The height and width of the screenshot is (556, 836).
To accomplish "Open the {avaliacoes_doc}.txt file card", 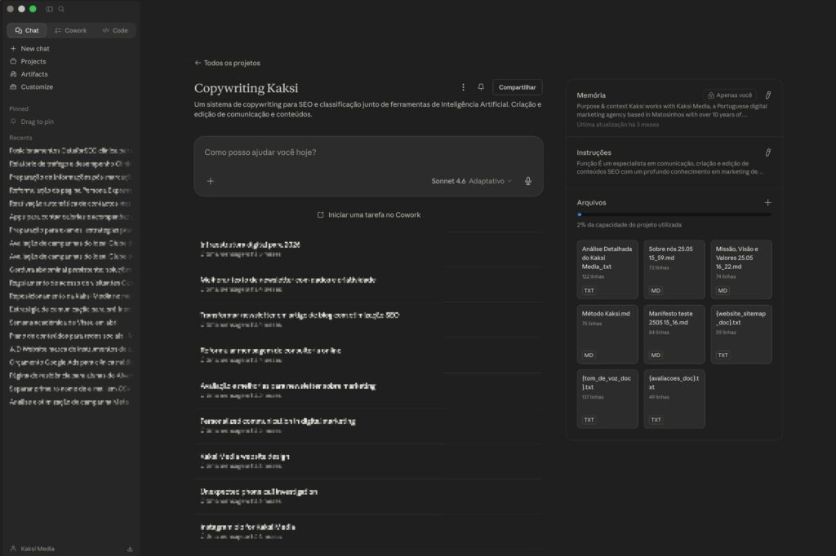I will coord(674,399).
